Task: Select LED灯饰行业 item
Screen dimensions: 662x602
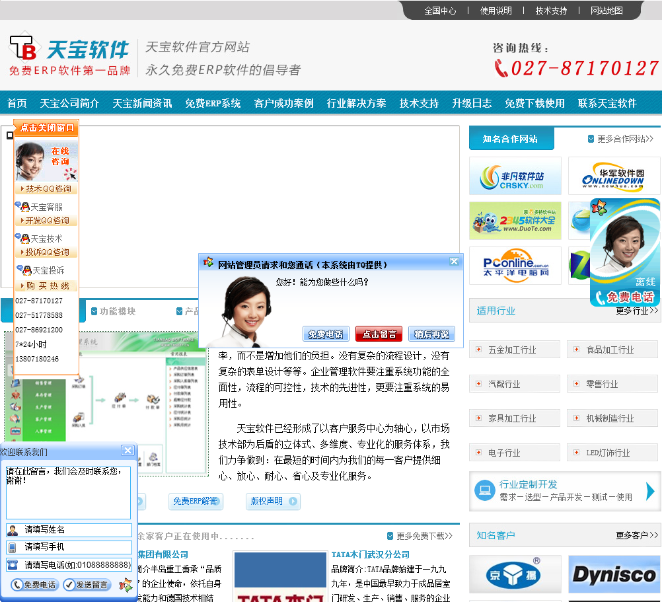Action: coord(612,452)
